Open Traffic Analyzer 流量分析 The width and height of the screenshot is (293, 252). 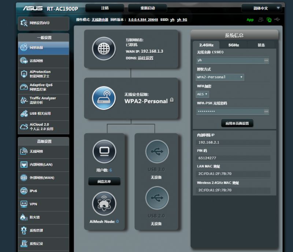43,100
